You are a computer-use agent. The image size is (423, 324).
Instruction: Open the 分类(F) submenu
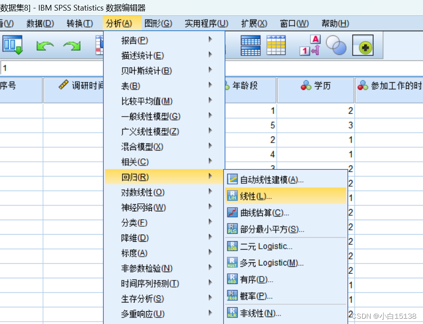(164, 222)
